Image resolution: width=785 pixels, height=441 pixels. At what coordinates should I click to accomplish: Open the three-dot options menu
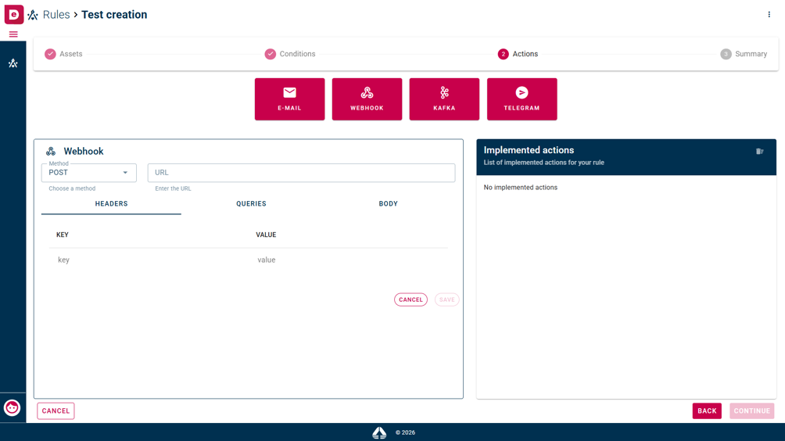tap(769, 15)
